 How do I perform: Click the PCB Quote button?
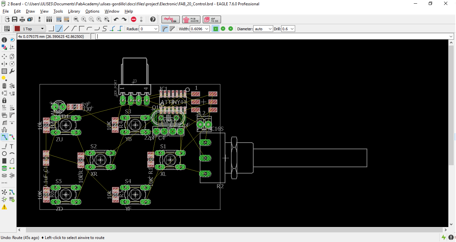click(x=191, y=19)
